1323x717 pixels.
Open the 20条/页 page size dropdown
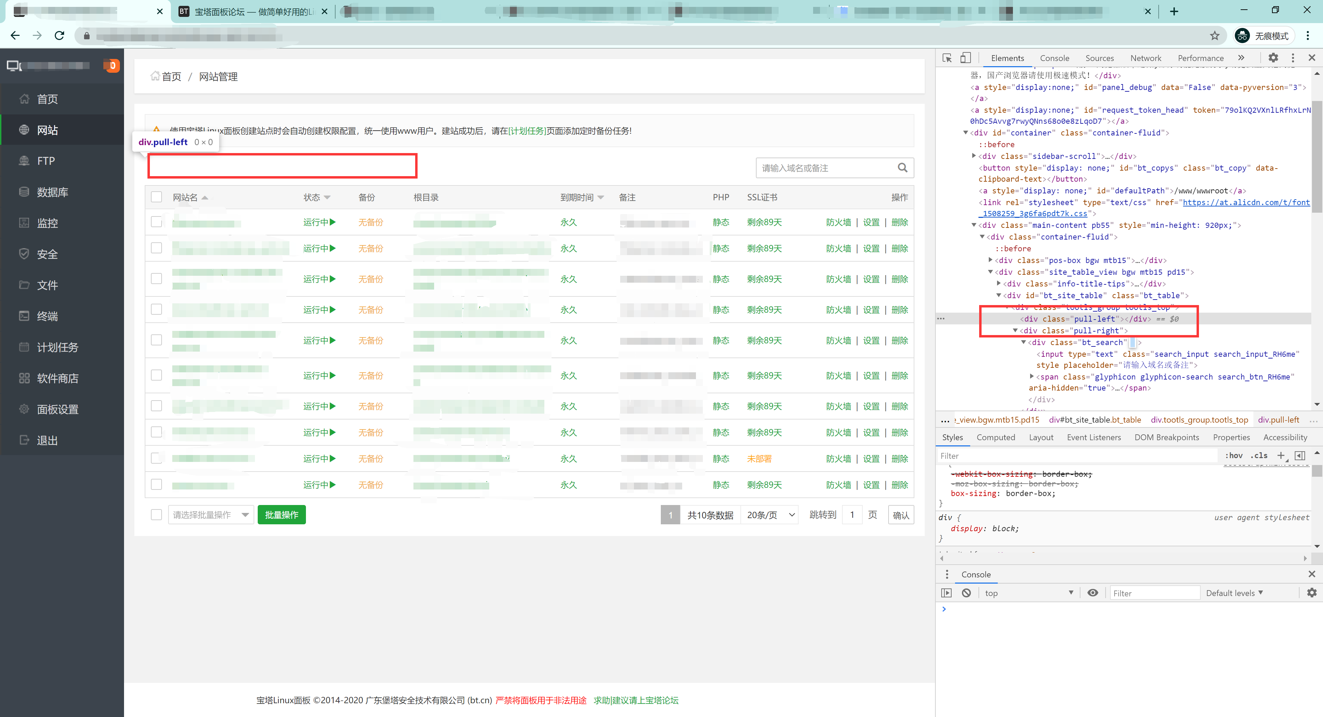point(769,515)
